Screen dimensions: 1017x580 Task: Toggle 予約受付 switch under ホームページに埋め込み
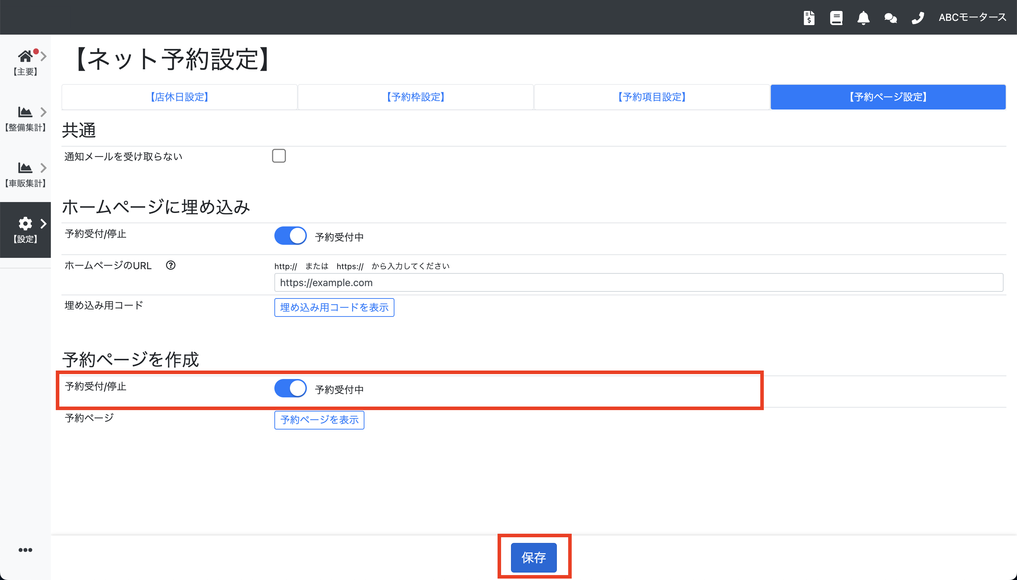click(x=290, y=236)
